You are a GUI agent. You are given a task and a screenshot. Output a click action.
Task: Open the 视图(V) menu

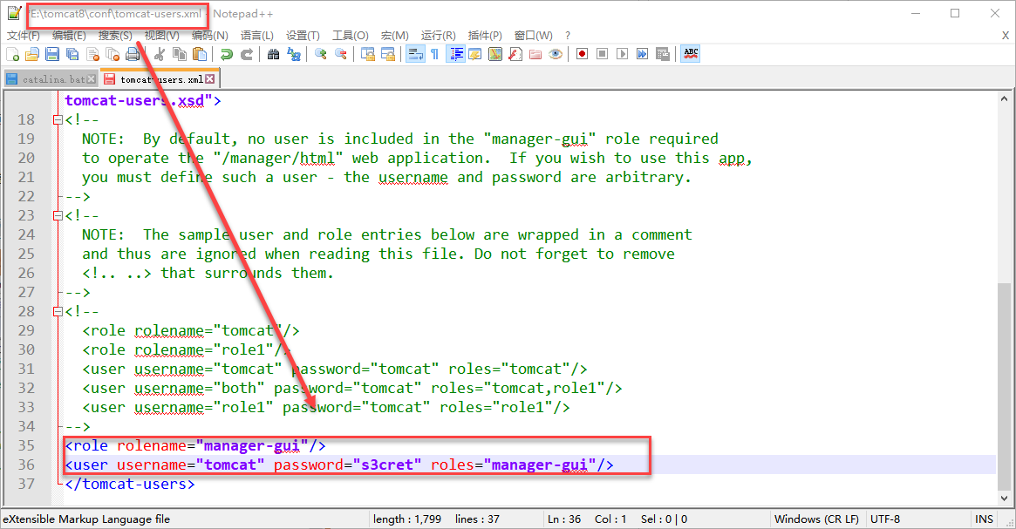pos(161,36)
